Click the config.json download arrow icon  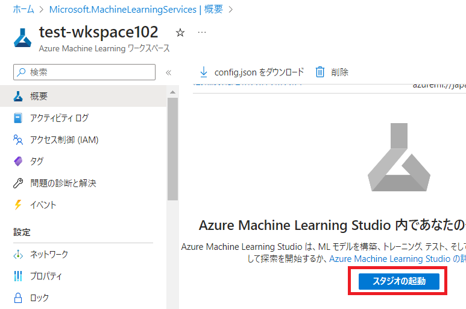pos(204,72)
